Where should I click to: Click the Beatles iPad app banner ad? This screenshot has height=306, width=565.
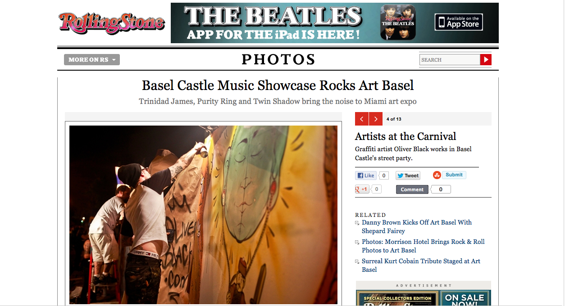[335, 23]
